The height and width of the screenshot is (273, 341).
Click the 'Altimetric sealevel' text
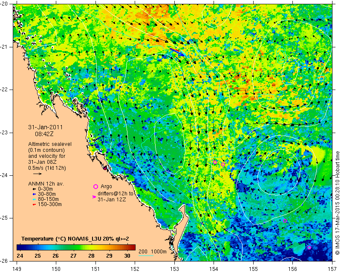[50, 144]
